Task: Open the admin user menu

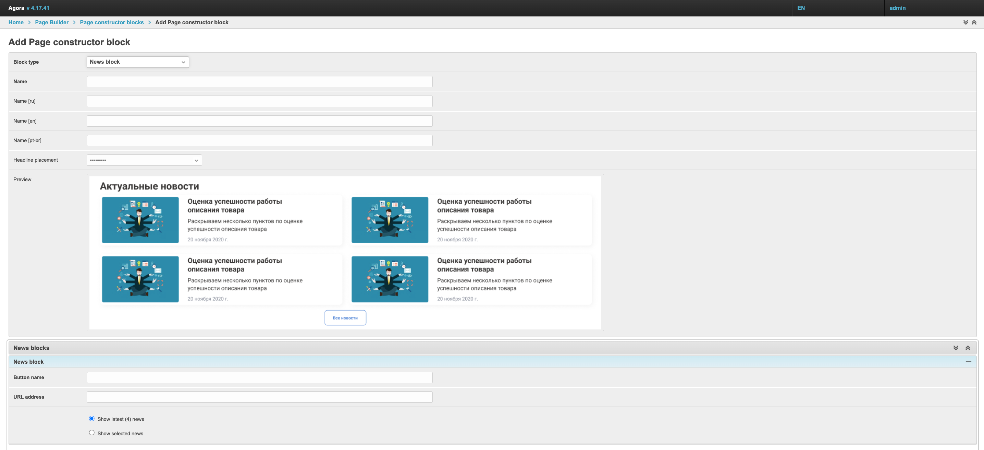Action: tap(897, 8)
